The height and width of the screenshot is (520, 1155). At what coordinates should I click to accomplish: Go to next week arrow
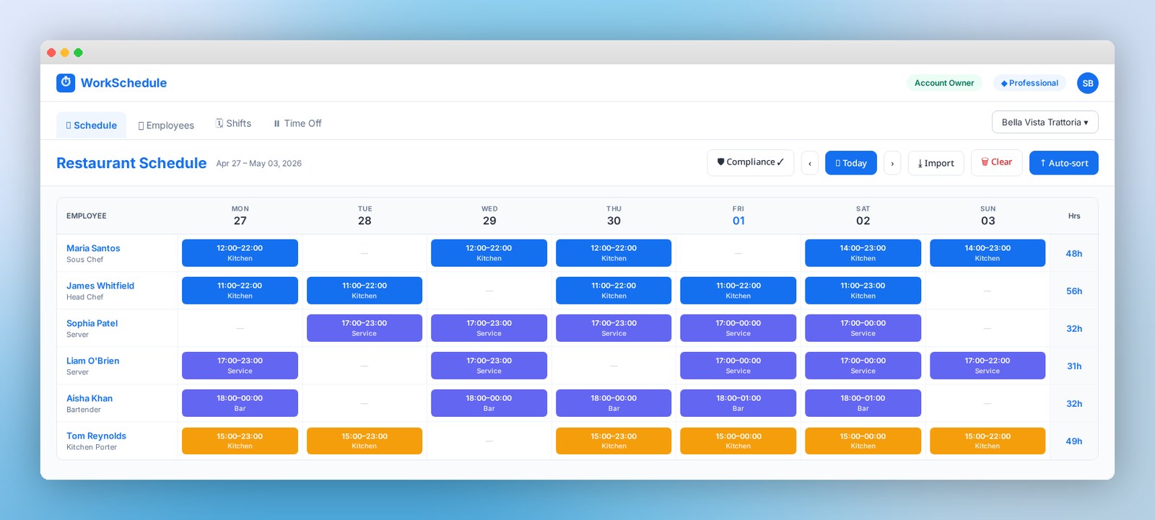coord(892,163)
